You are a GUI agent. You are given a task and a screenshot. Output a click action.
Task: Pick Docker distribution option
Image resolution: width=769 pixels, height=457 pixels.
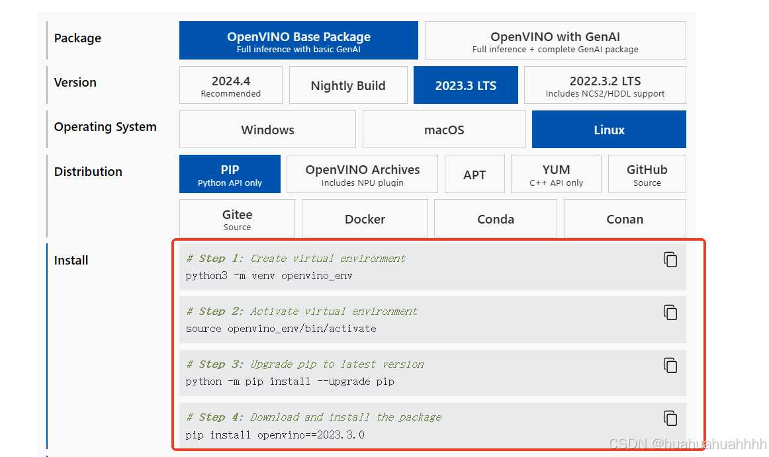365,218
